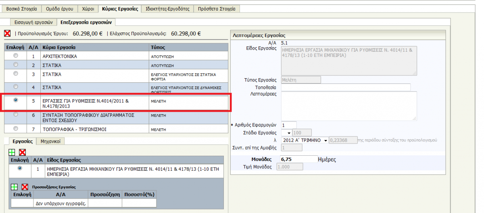Select radio button for row 1 ΑΡΧΙΤΕΚΤΟΝΙΚΑ
The width and height of the screenshot is (484, 213).
coord(16,55)
